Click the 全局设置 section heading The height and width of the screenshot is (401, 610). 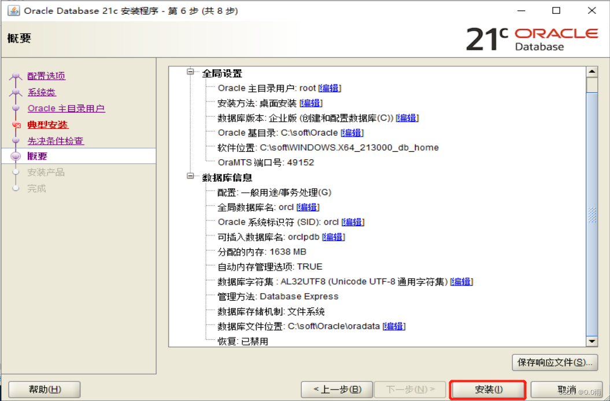click(222, 73)
